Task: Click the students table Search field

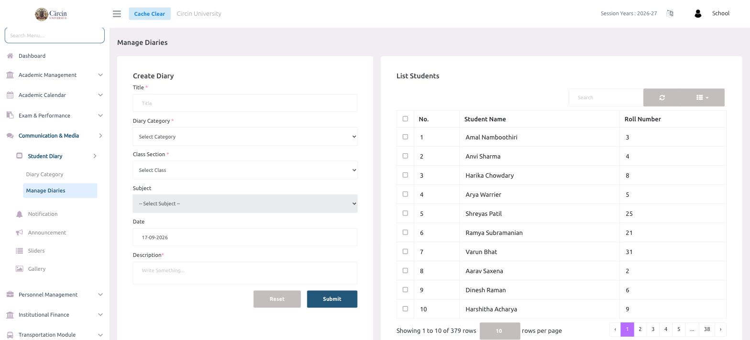Action: pyautogui.click(x=606, y=97)
